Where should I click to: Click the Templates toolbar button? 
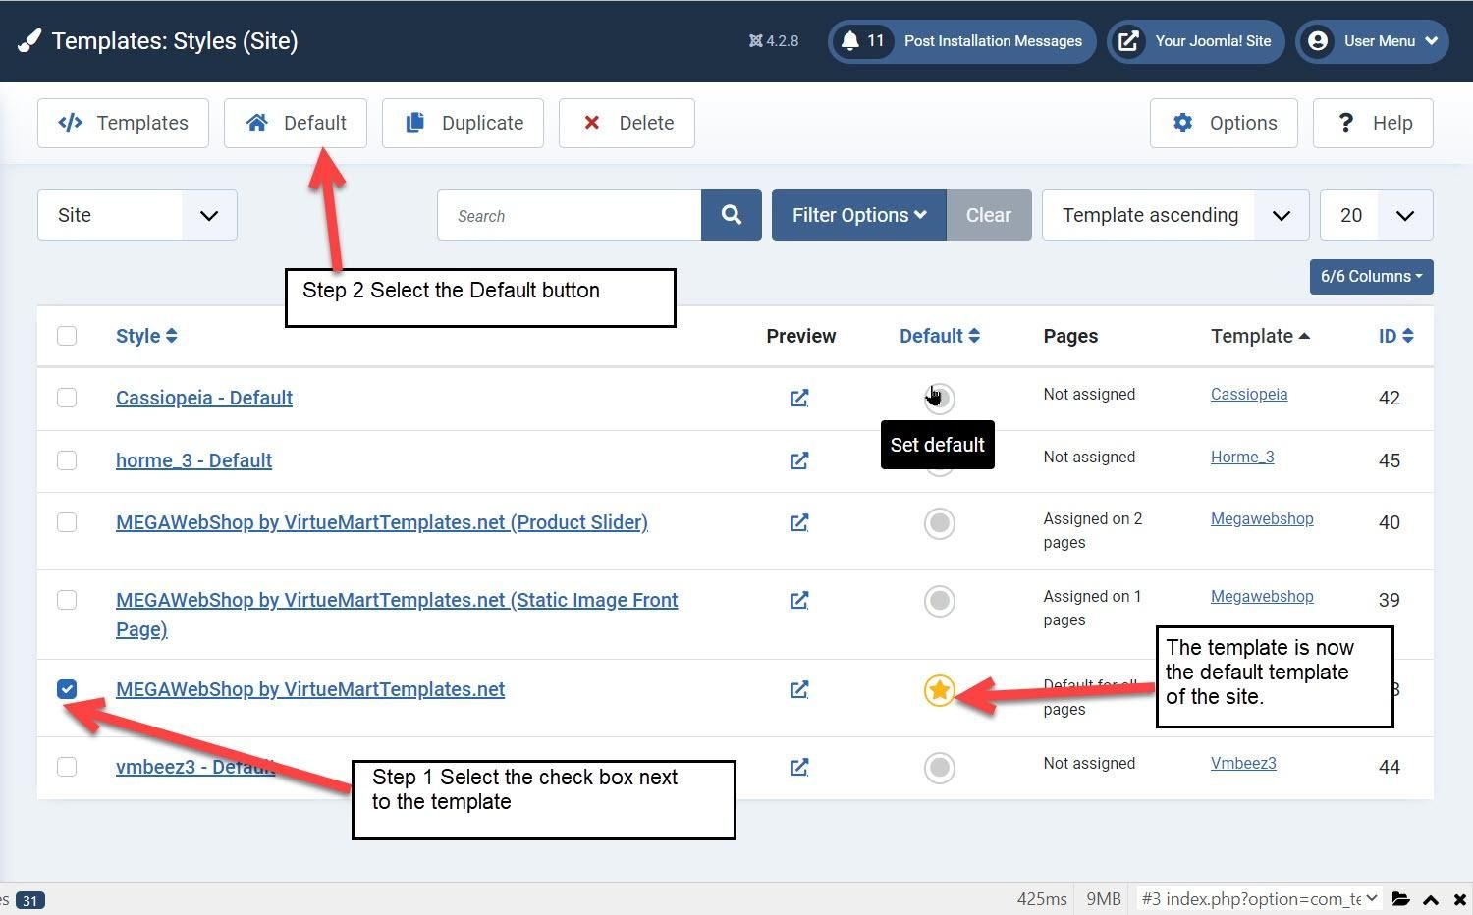123,123
